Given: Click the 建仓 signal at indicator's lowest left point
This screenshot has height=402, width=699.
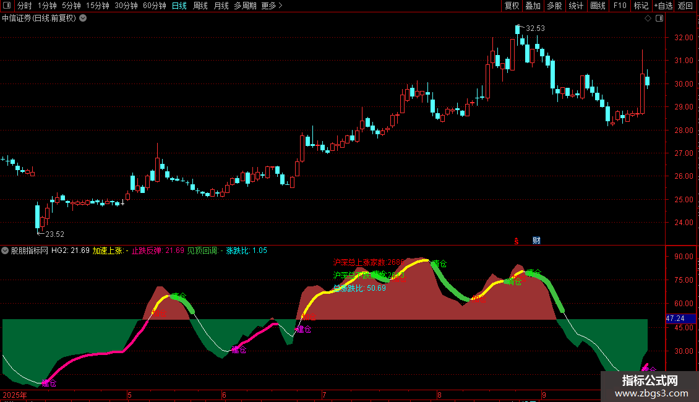Looking at the screenshot, I should point(49,383).
